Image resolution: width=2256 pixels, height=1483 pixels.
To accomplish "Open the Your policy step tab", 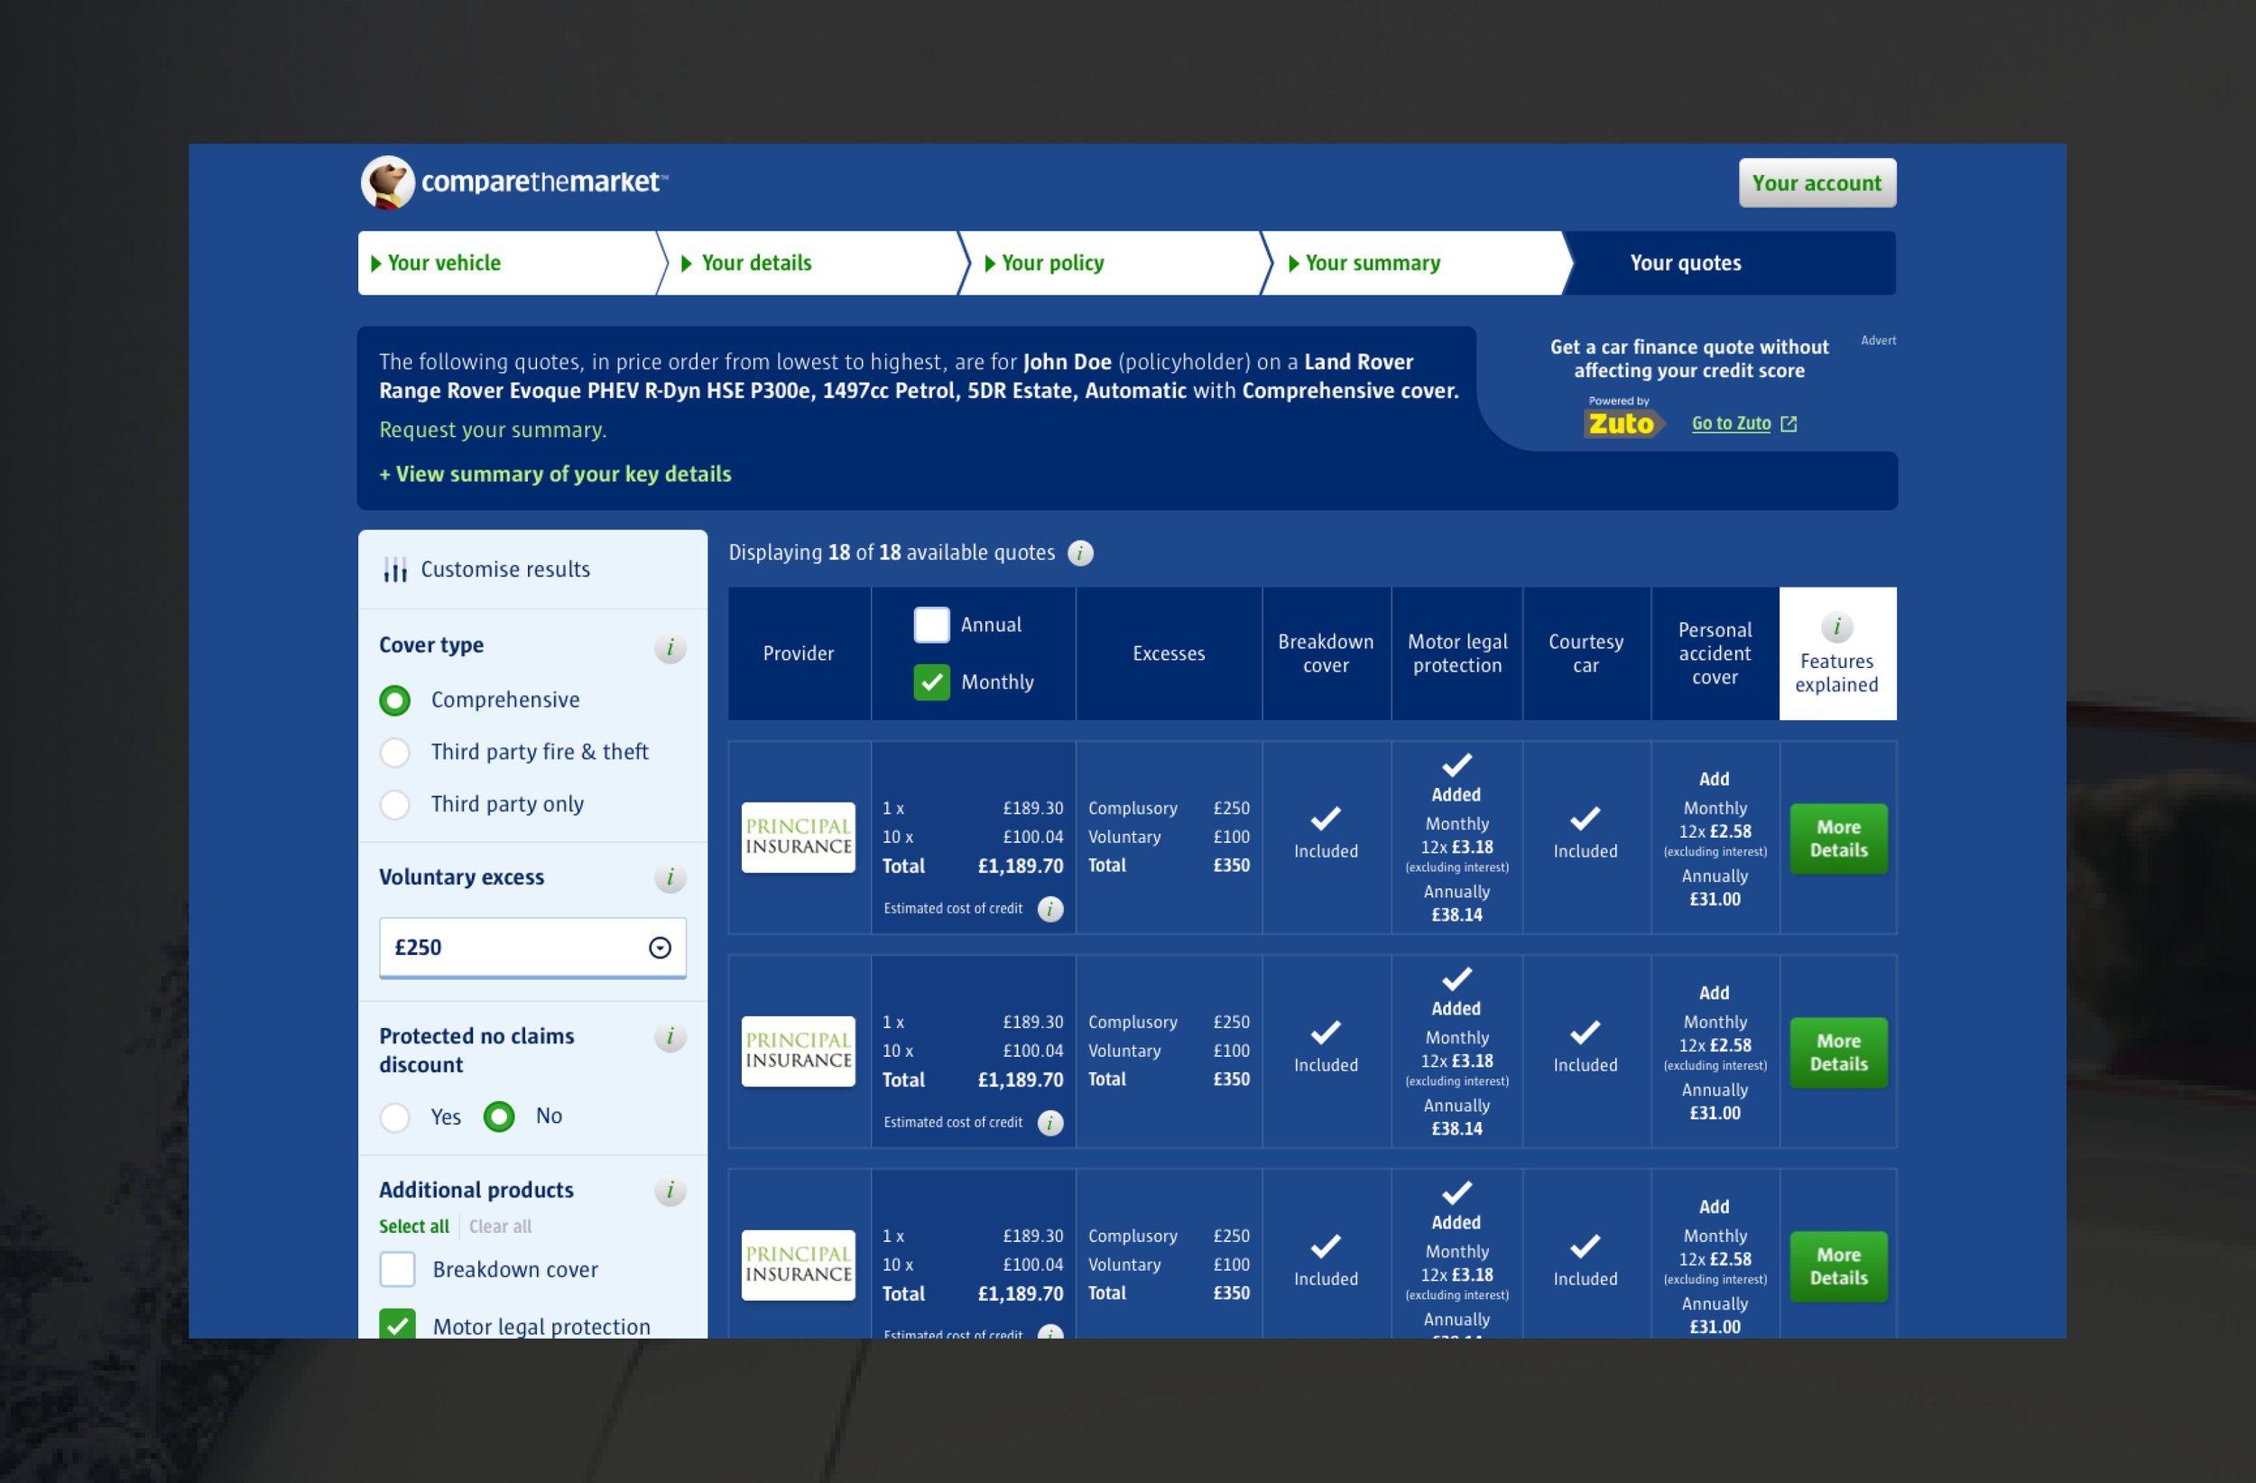I will (x=1052, y=263).
